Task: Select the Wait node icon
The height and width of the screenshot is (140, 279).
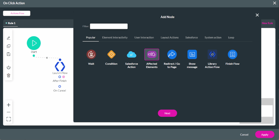Action: (91, 54)
